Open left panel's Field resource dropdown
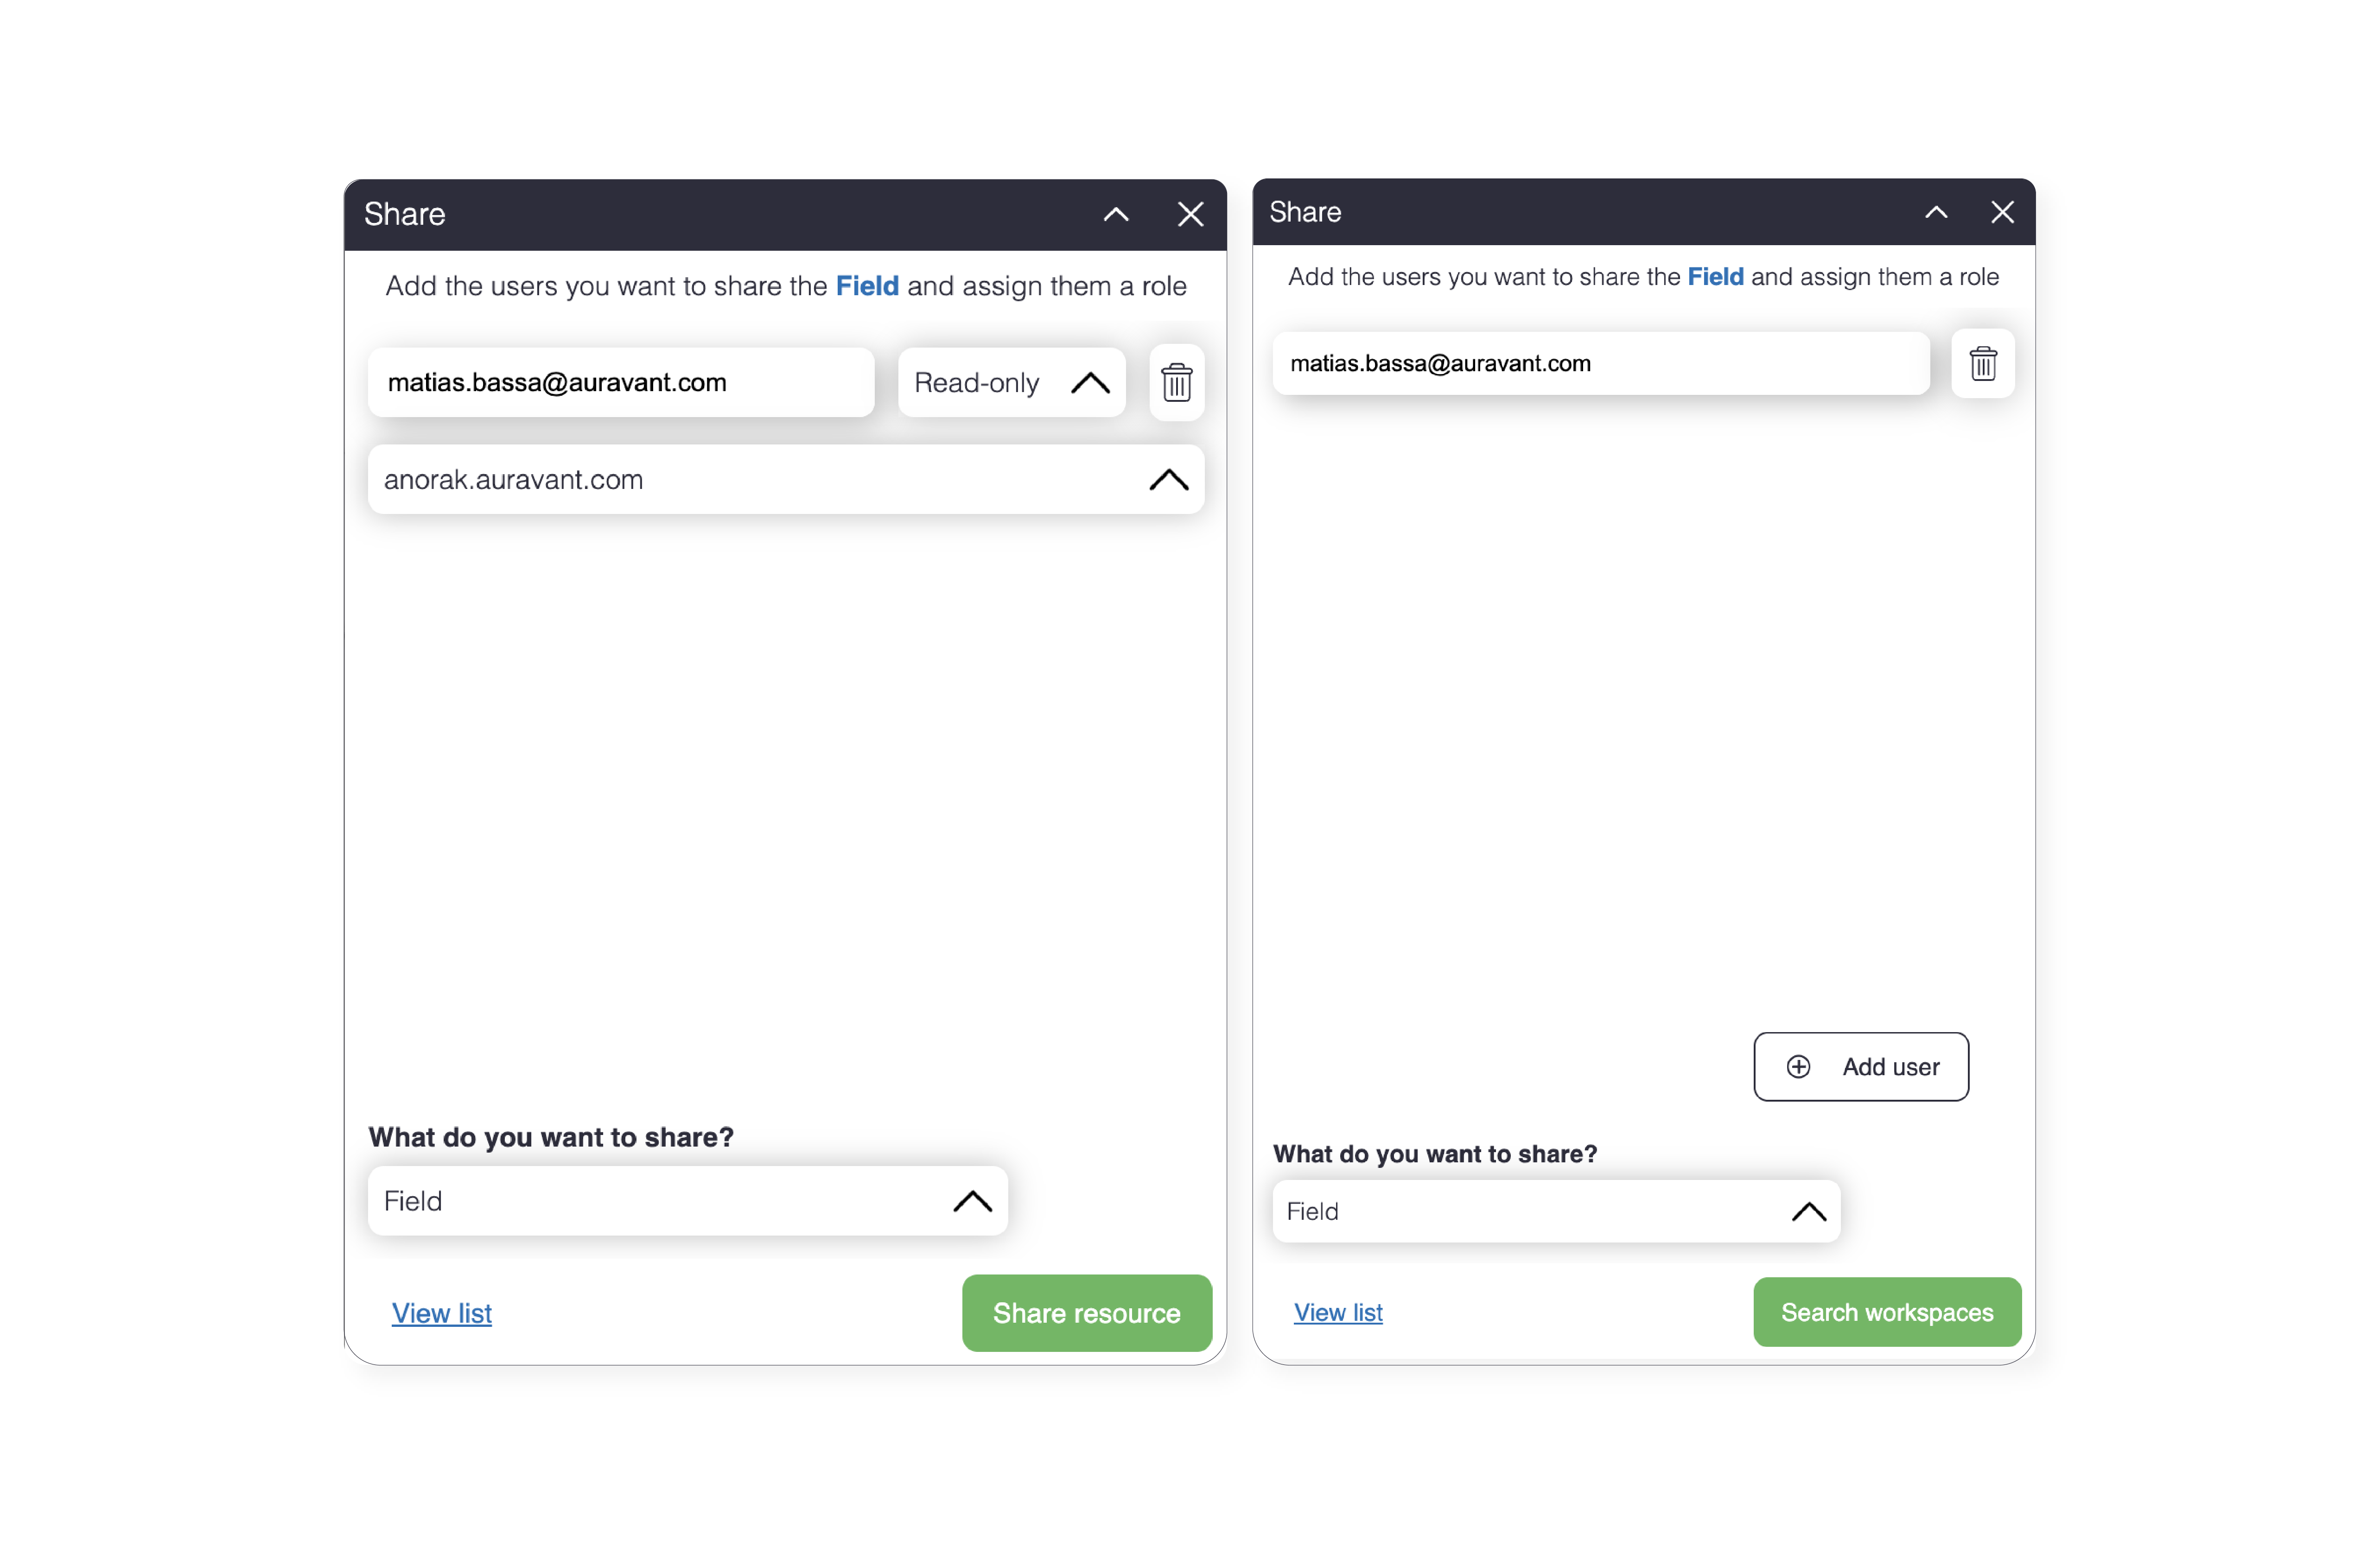This screenshot has width=2380, height=1547. click(x=687, y=1200)
